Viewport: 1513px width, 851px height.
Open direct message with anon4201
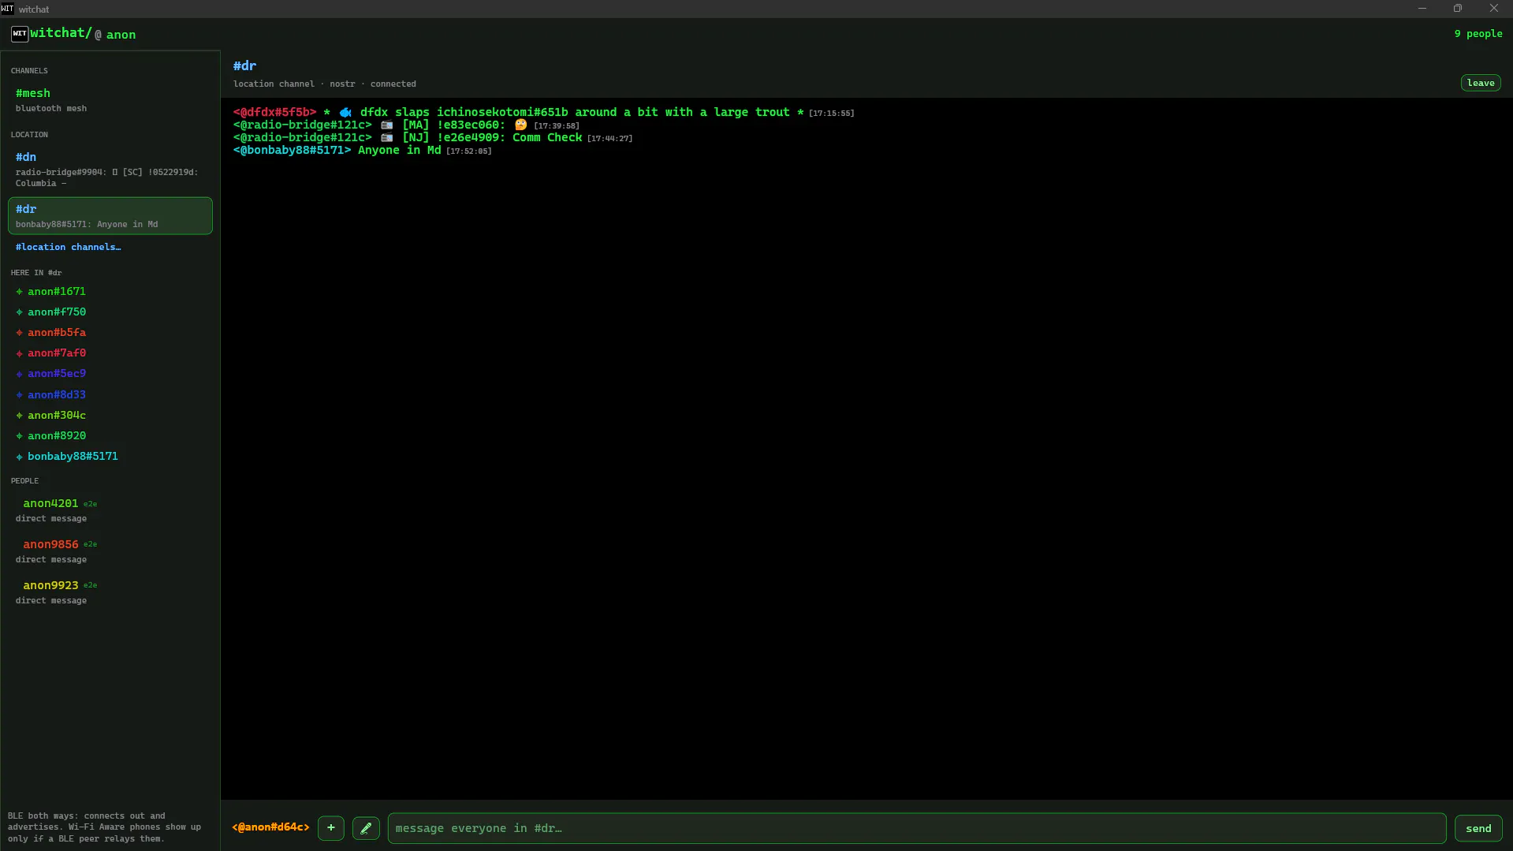[x=110, y=510]
